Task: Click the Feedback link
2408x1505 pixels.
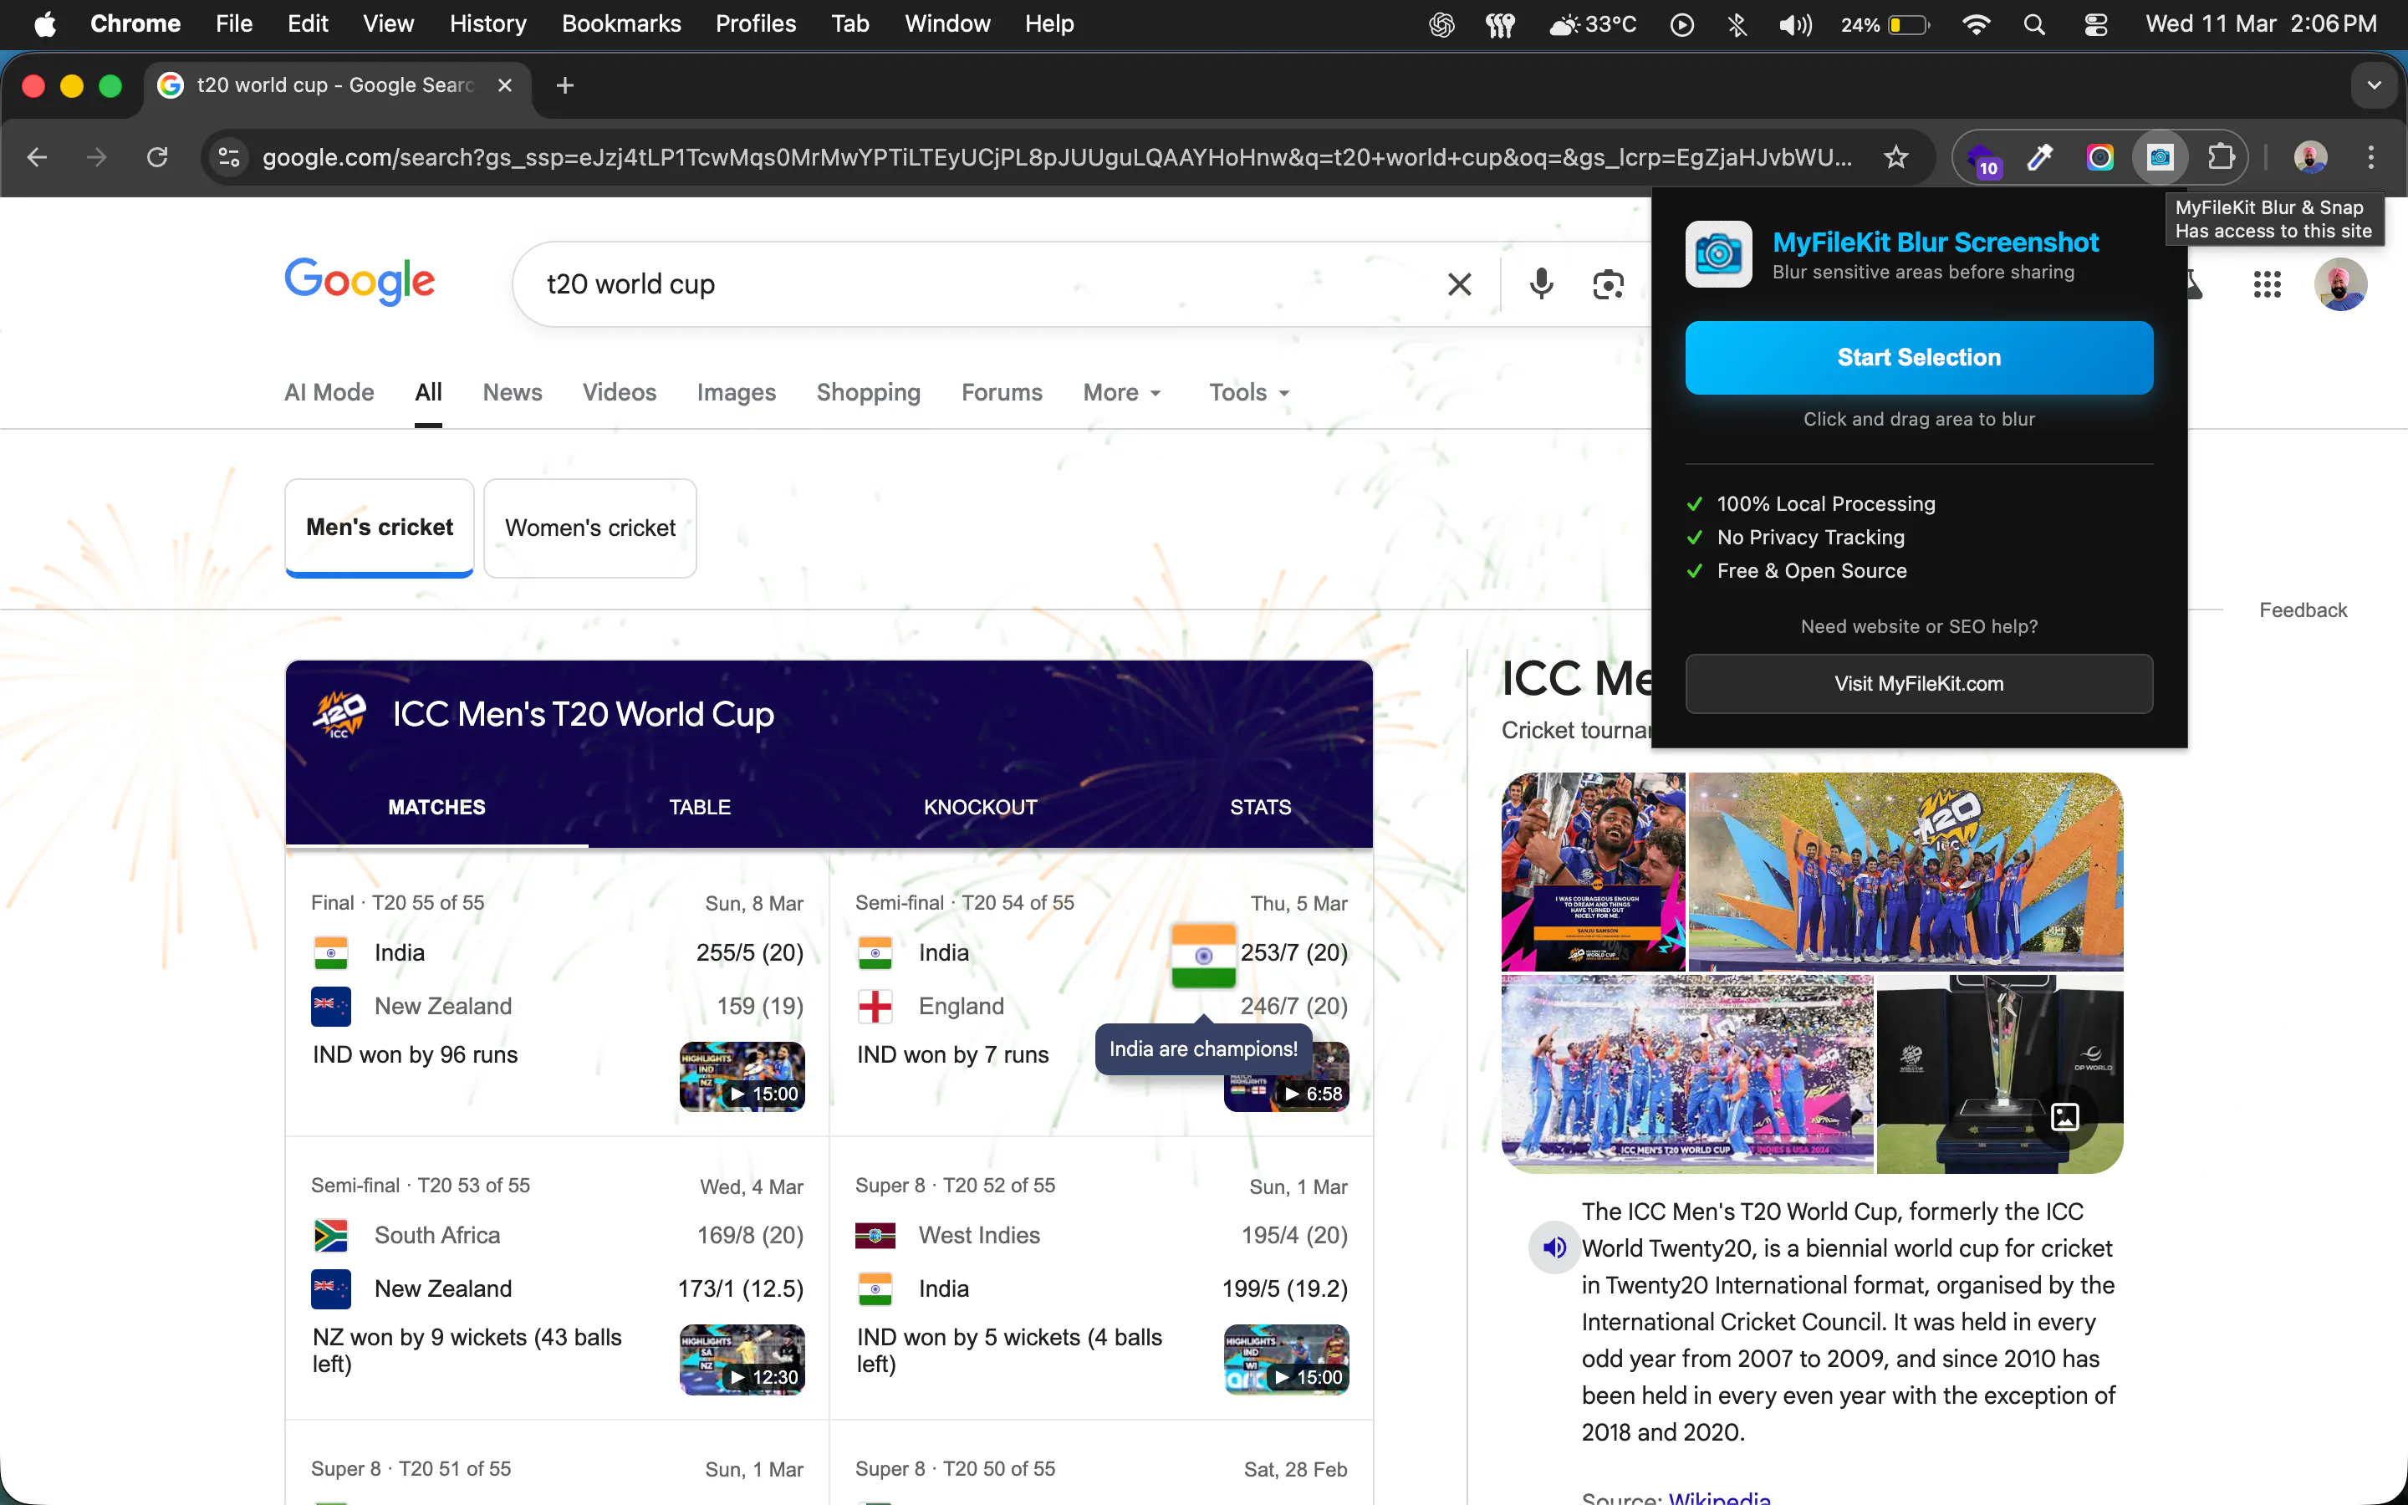Action: [2303, 610]
